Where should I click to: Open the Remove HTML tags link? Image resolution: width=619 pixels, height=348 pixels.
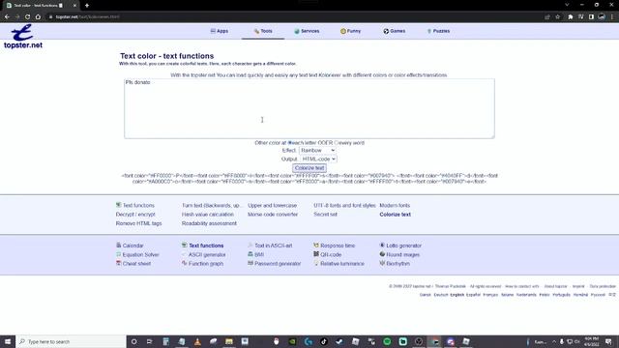point(138,223)
